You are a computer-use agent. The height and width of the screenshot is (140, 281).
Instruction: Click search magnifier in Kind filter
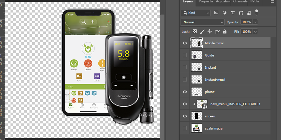click(185, 13)
